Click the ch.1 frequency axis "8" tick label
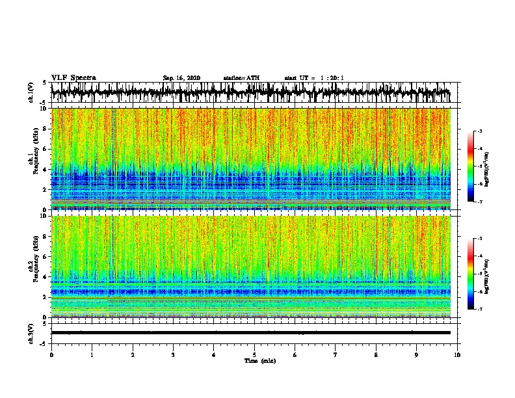Image resolution: width=515 pixels, height=398 pixels. pos(45,129)
